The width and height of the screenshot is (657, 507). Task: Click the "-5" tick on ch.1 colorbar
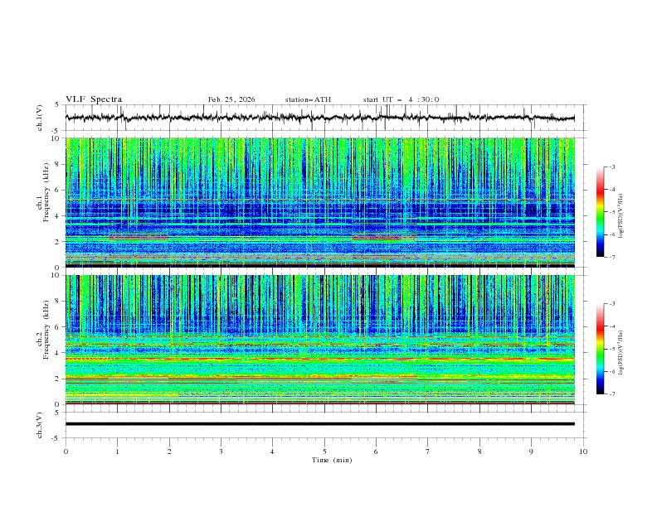click(611, 212)
